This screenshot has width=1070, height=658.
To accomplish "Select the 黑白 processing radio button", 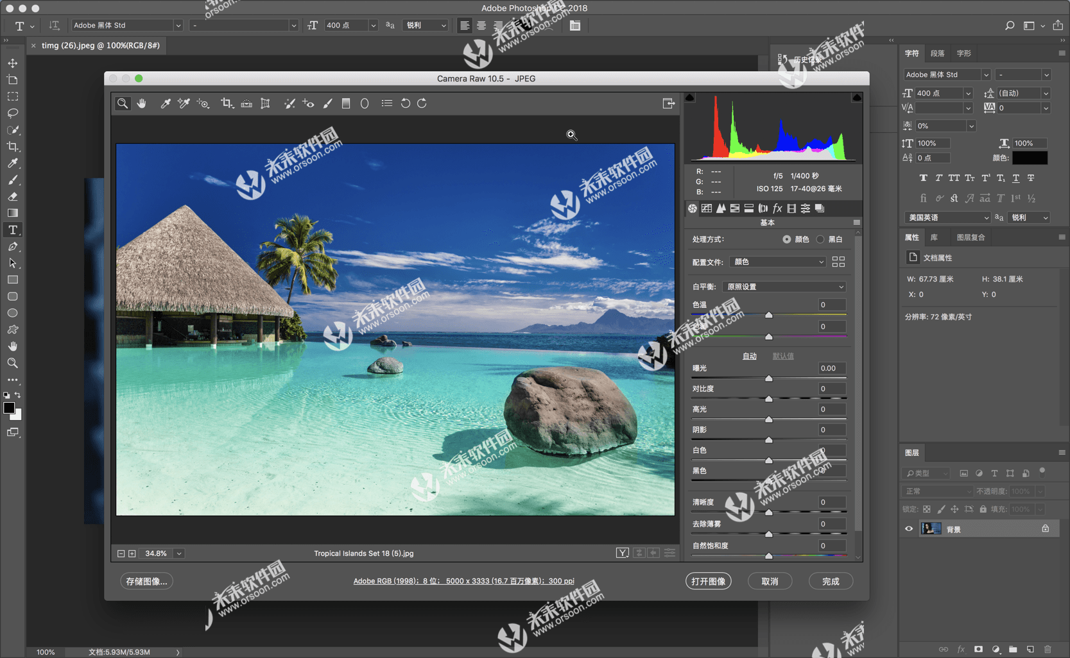I will pyautogui.click(x=820, y=239).
